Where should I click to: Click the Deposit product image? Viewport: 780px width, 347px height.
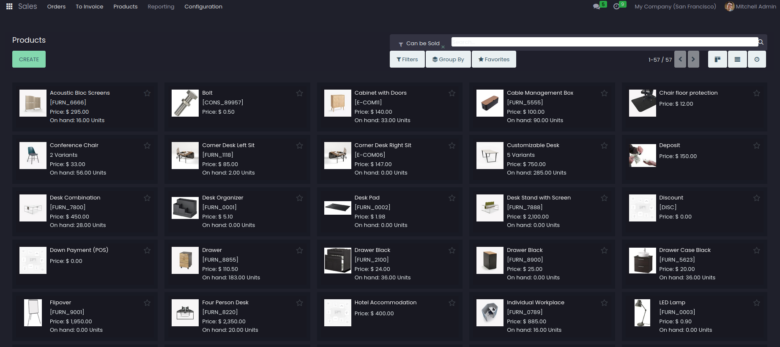coord(643,156)
